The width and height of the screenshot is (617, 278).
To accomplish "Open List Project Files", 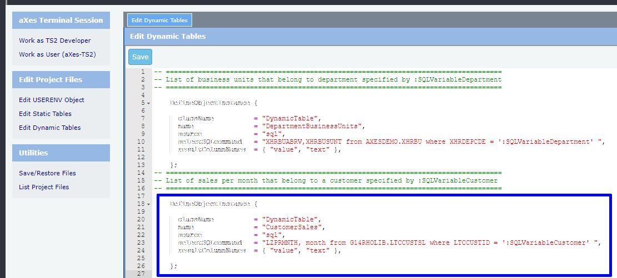I will point(44,187).
